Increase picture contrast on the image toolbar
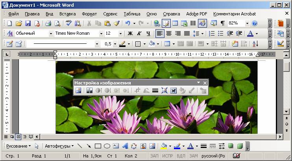The width and height of the screenshot is (292, 161). pos(98,90)
